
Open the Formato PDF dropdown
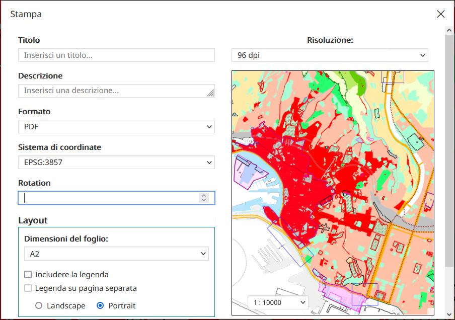point(116,127)
